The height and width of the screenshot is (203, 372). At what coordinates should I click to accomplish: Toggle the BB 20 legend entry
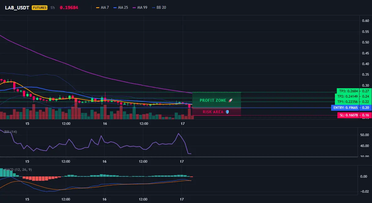tap(159, 8)
